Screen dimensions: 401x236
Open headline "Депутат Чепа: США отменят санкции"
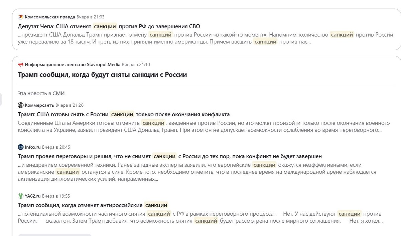pos(109,26)
